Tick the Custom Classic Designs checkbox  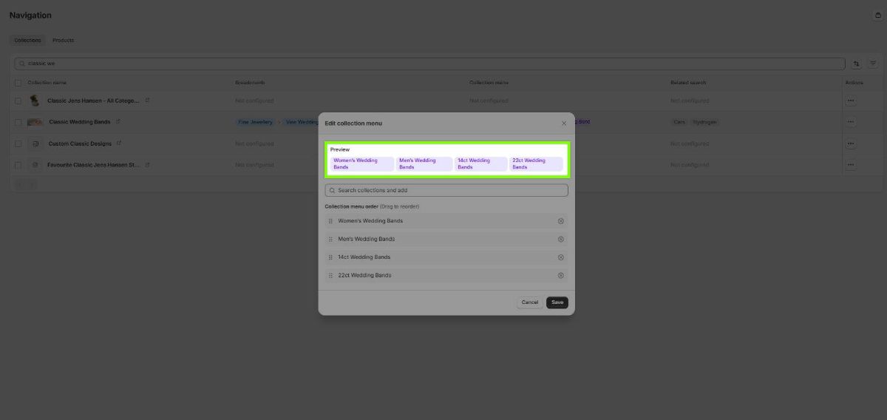(x=18, y=143)
